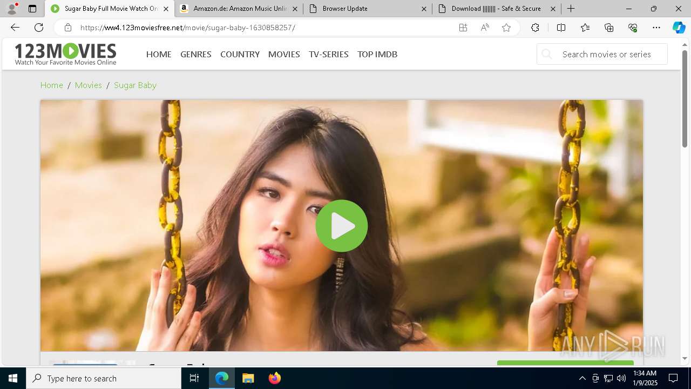The image size is (691, 389).
Task: Click taskbar Type here to search box
Action: [x=104, y=378]
